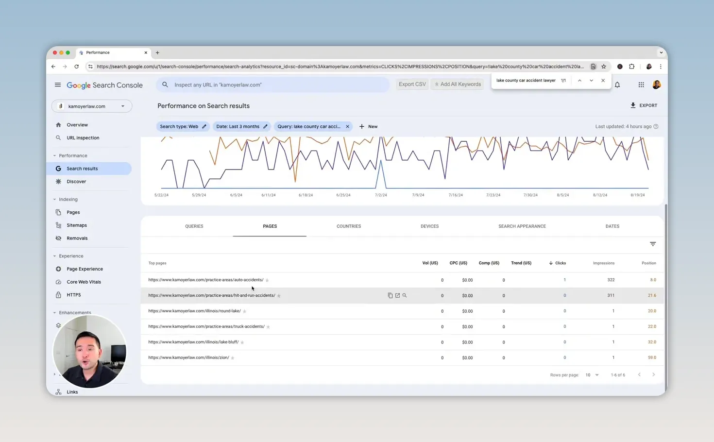Sort table by Position column
The width and height of the screenshot is (714, 442).
[649, 263]
